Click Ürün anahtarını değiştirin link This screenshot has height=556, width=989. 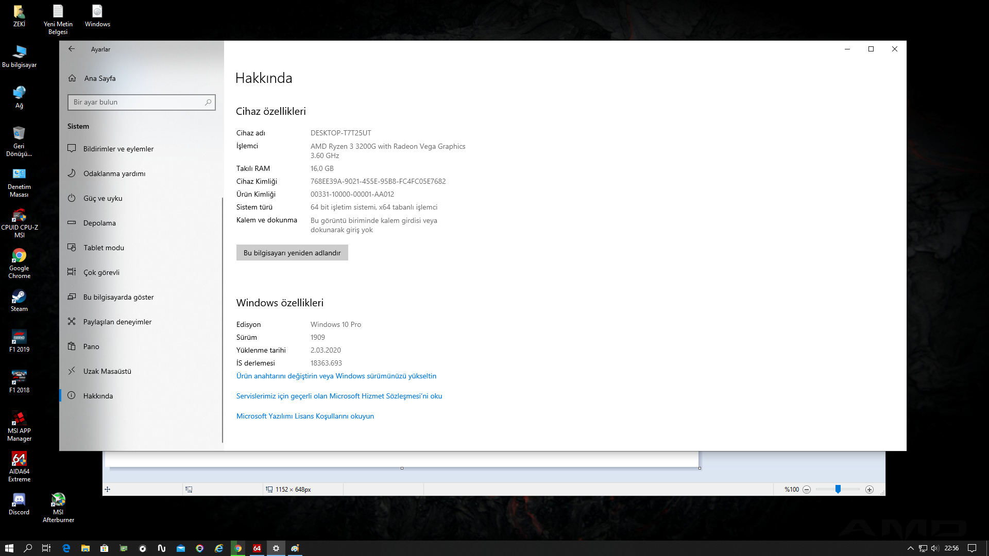(336, 376)
